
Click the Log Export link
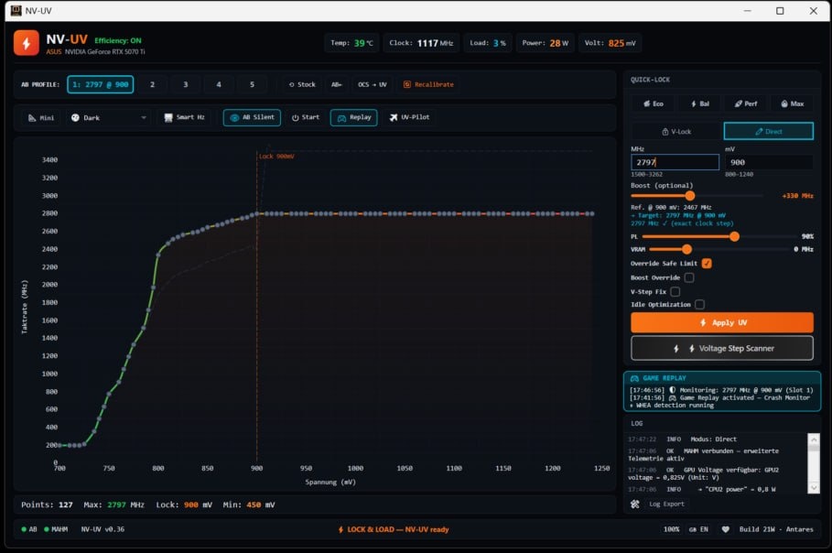click(666, 504)
